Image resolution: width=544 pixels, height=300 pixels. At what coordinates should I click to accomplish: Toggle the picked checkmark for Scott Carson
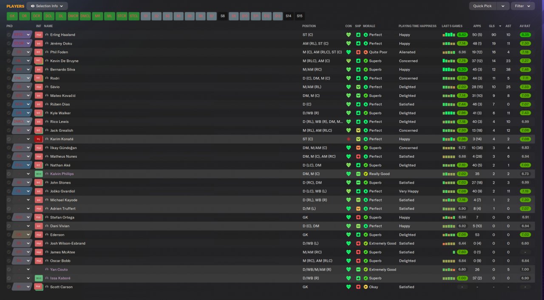(x=9, y=287)
